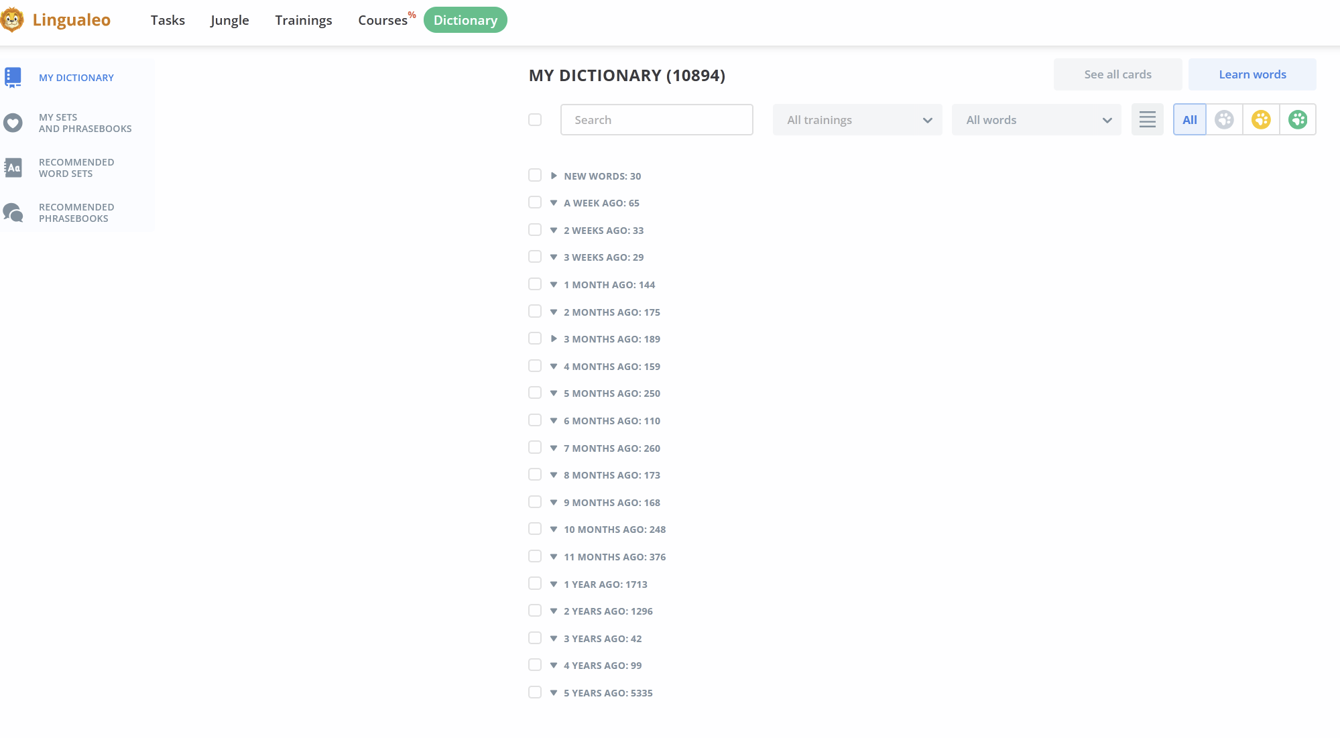Open the All trainings dropdown
This screenshot has height=738, width=1340.
(857, 119)
